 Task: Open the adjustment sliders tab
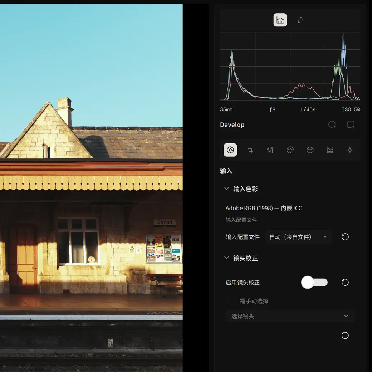270,150
